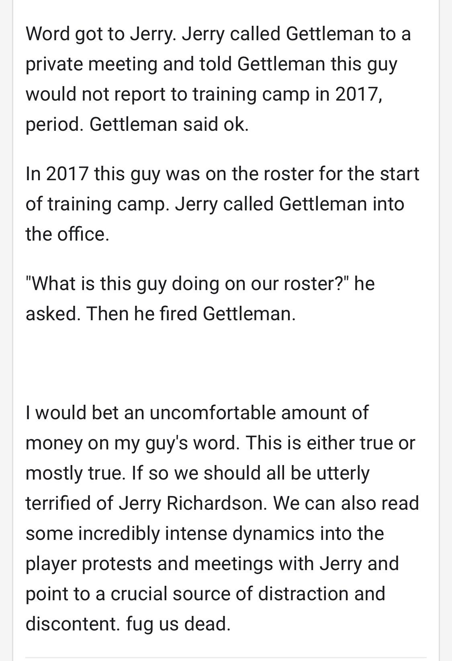Click the line "some incredibly intense dynamics into the"

click(205, 533)
